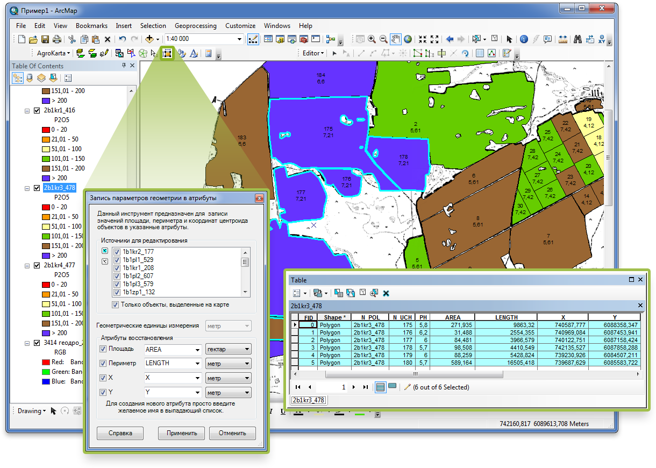Open the Customize menu
Image resolution: width=656 pixels, height=468 pixels.
click(240, 26)
